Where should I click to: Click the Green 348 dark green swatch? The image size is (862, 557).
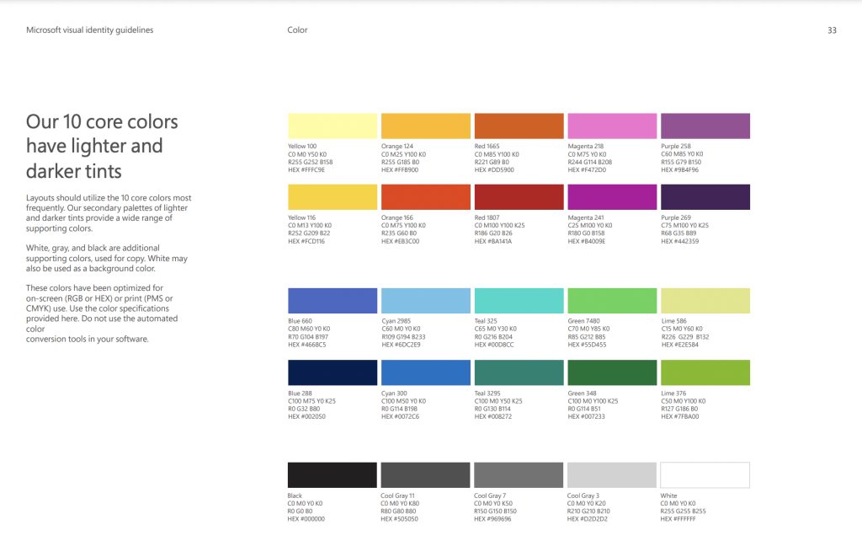pyautogui.click(x=612, y=372)
